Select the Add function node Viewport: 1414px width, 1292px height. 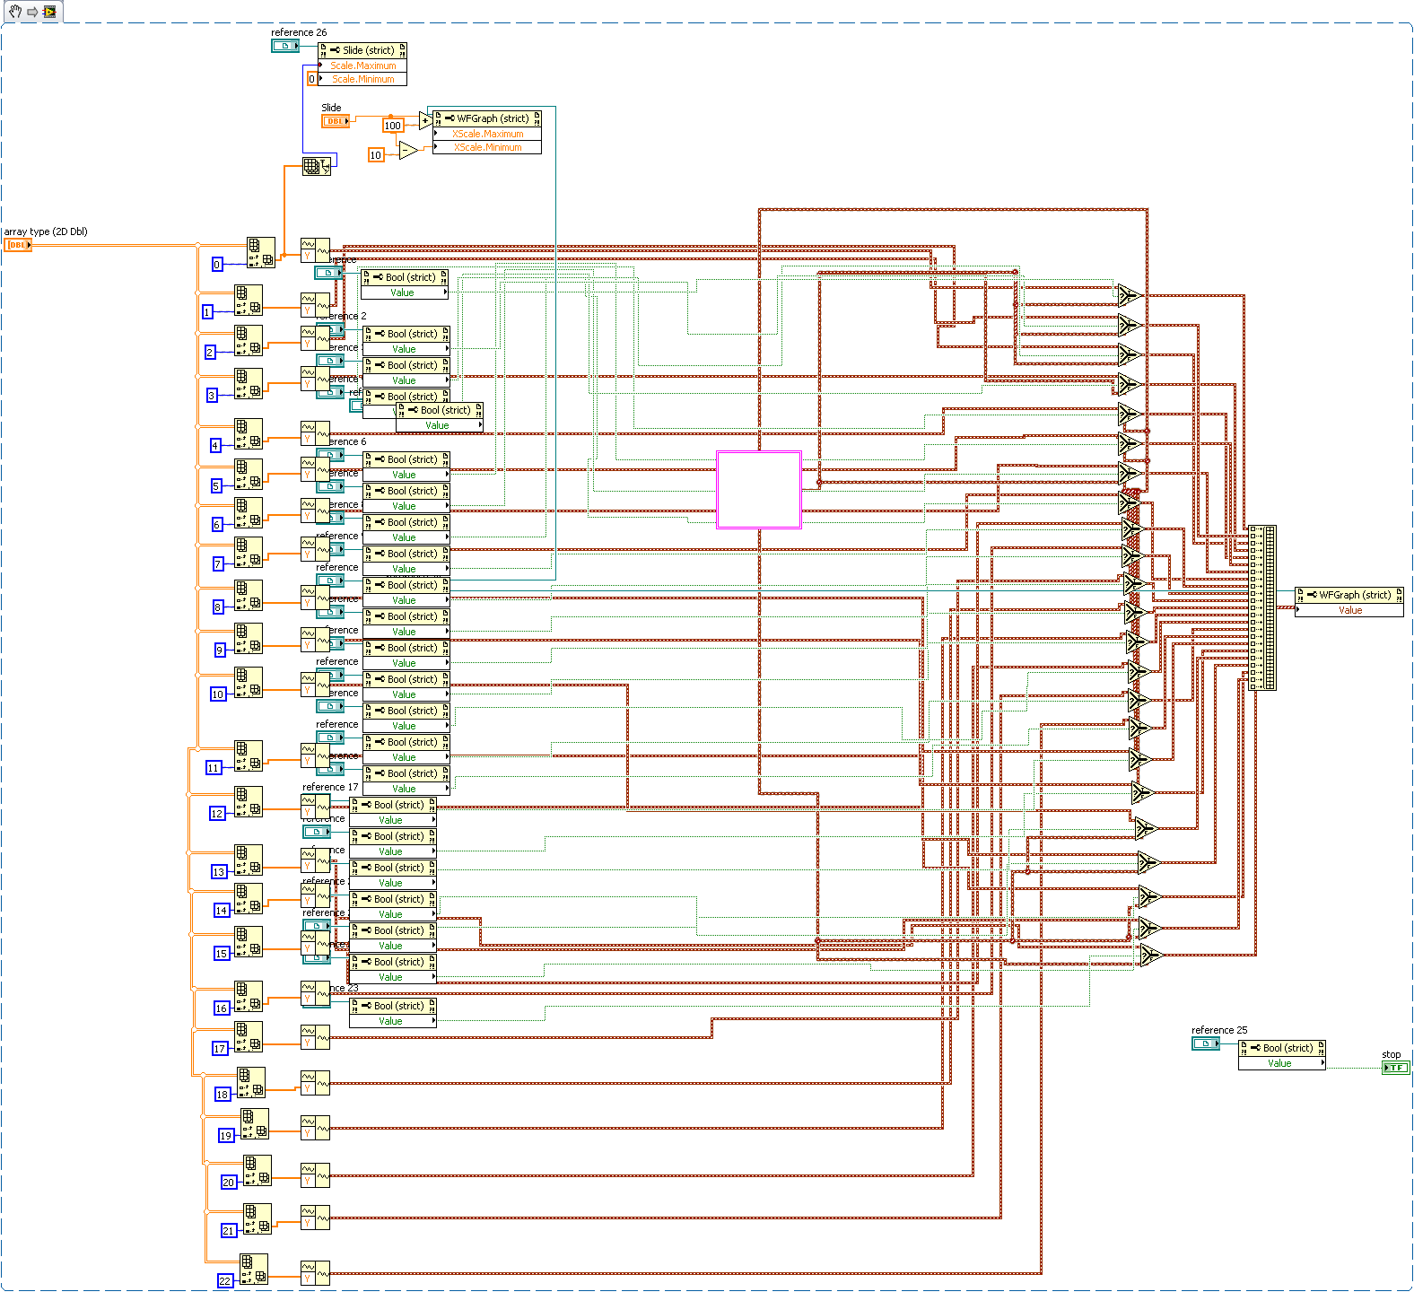point(425,120)
